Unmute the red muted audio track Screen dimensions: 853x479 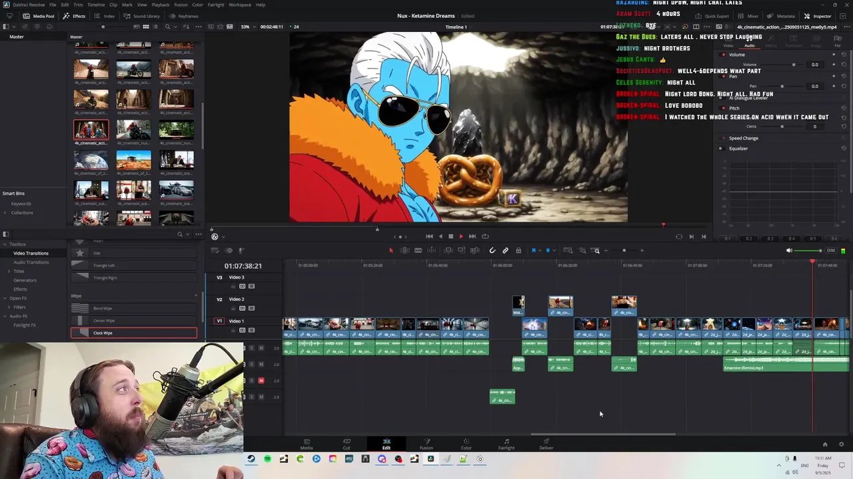click(x=261, y=381)
